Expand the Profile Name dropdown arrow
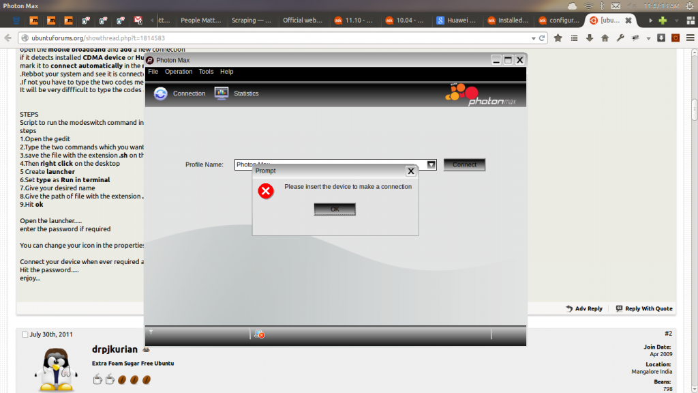Image resolution: width=698 pixels, height=393 pixels. [x=431, y=164]
